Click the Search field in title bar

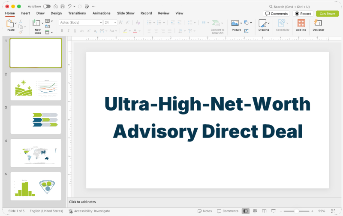coord(290,6)
